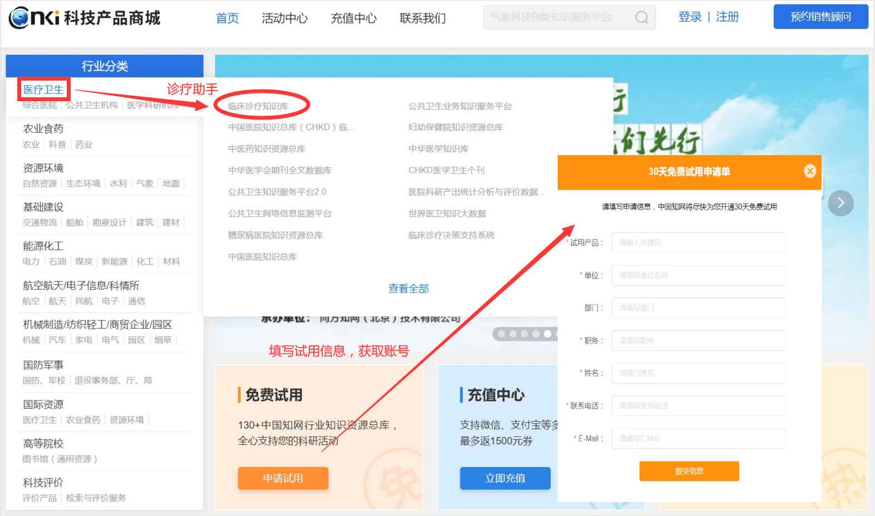Close the 30-day free trial form
Viewport: 875px width, 516px height.
pyautogui.click(x=810, y=171)
